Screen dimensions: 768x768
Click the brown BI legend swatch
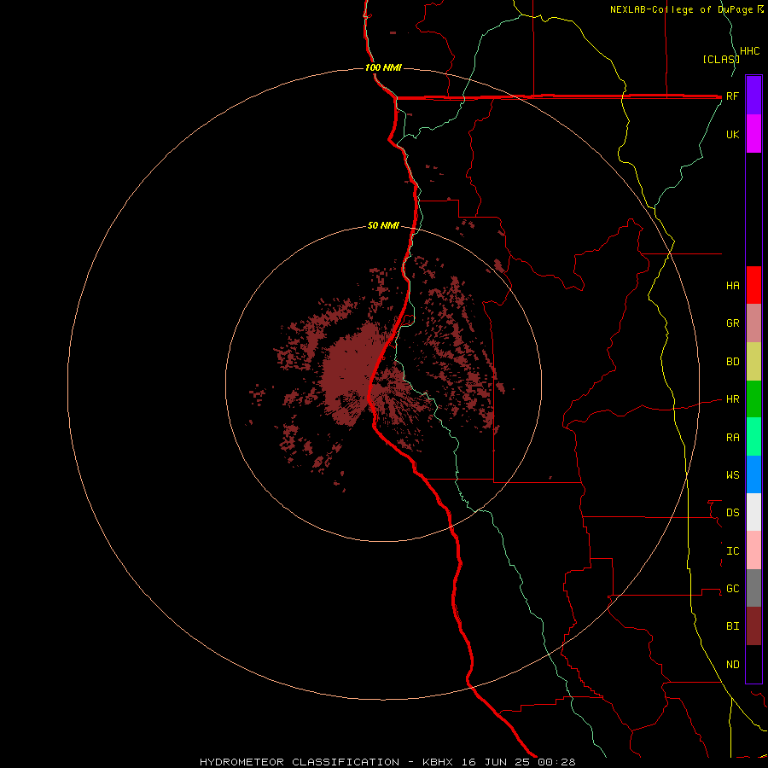coord(753,626)
